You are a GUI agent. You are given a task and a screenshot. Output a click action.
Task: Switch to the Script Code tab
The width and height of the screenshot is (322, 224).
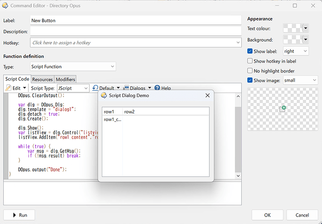17,79
